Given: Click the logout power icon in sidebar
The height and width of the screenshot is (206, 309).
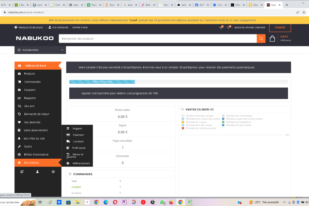Looking at the screenshot, I should tap(53, 172).
